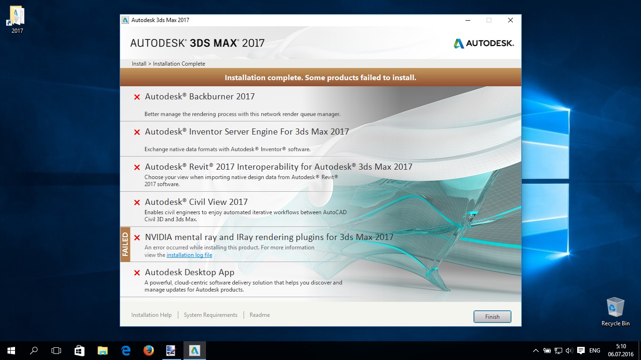This screenshot has width=641, height=360.
Task: Click 'A powerful, cloud-centric software delivery' description
Action: 244,286
